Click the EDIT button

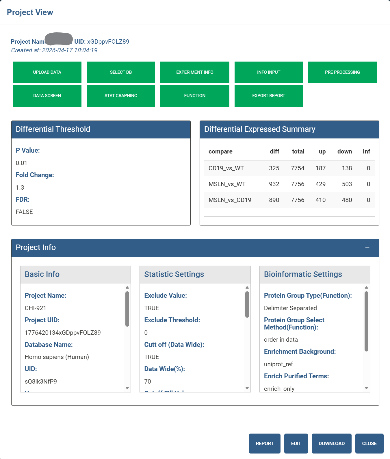[296, 443]
